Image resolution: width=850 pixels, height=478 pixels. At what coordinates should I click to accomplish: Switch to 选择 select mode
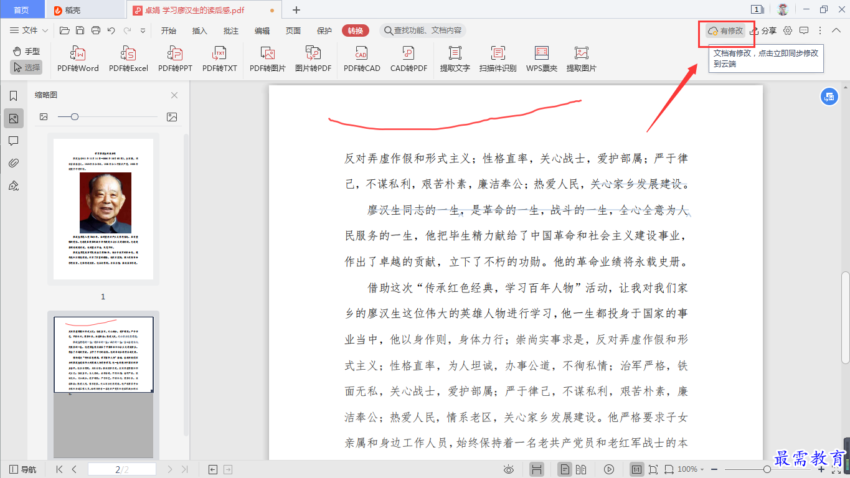coord(26,67)
